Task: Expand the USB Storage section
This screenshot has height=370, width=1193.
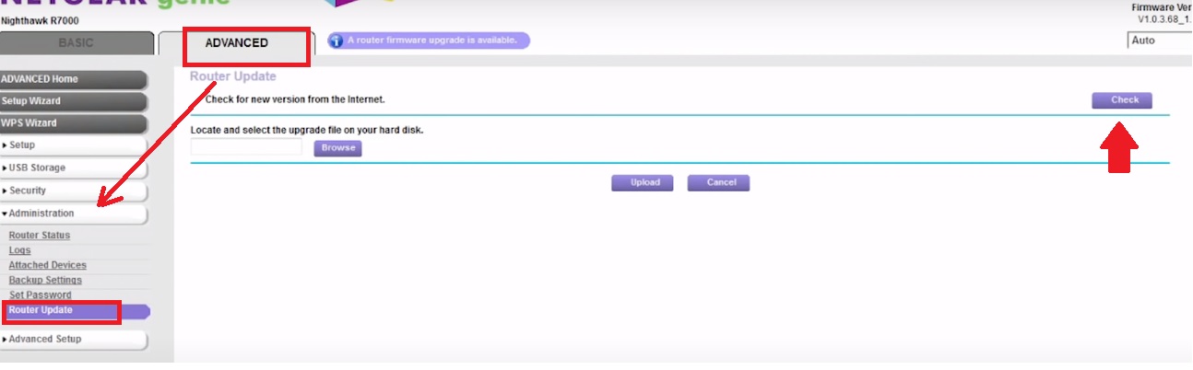Action: (74, 168)
